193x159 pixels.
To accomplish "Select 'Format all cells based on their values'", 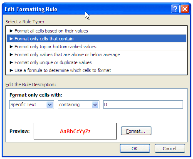I will (96, 31).
